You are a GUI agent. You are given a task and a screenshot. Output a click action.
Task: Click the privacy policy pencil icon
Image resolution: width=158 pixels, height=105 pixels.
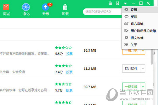[126, 31]
